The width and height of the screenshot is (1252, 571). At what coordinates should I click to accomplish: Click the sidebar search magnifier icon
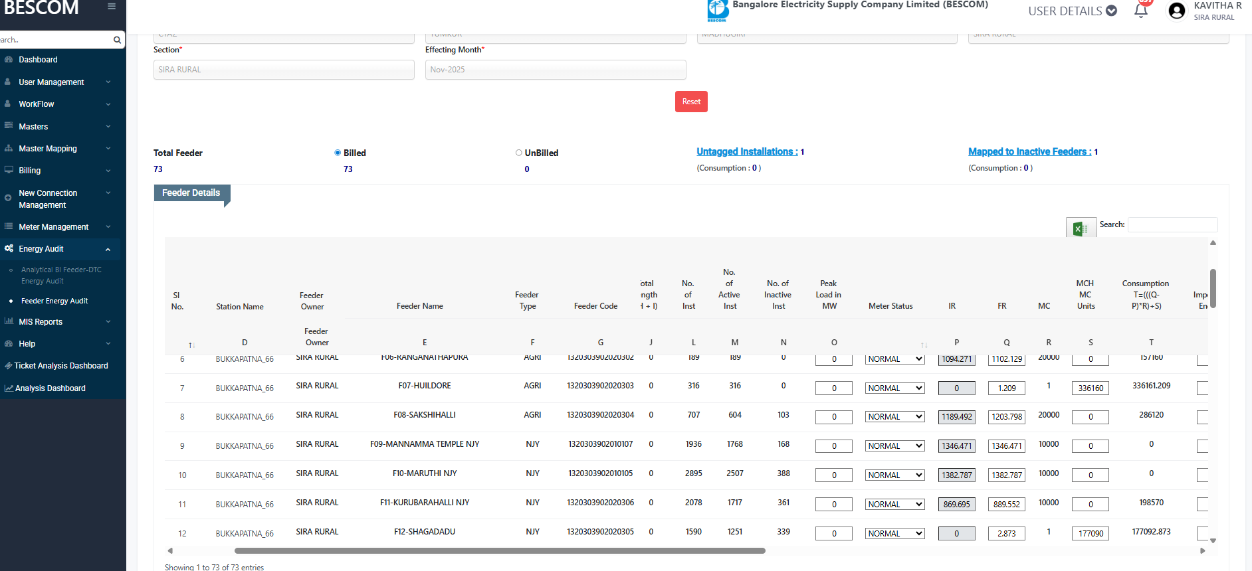click(x=117, y=40)
